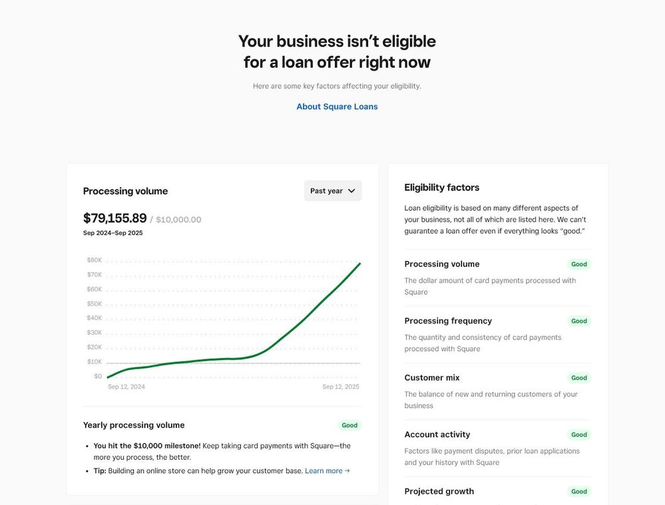Select the Projected growth eligibility factor
Viewport: 665px width, 505px height.
tap(439, 492)
